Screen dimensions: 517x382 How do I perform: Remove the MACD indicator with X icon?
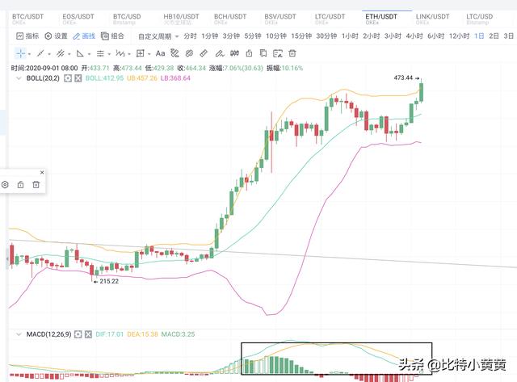(88, 334)
